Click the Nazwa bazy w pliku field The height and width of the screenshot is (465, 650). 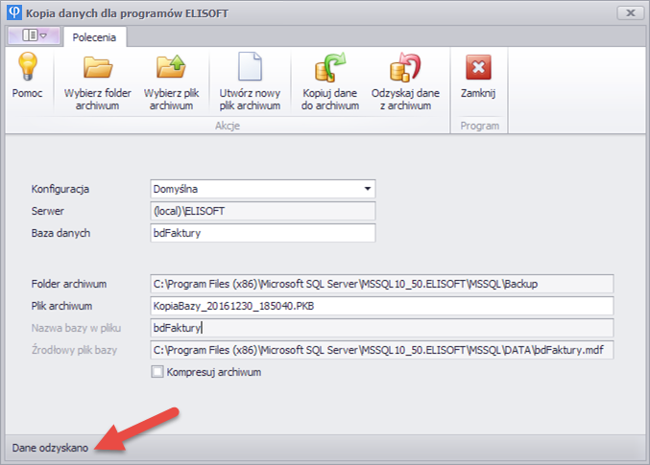click(x=382, y=328)
